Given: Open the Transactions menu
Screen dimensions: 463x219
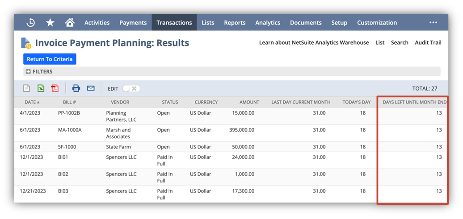Looking at the screenshot, I should tap(174, 23).
